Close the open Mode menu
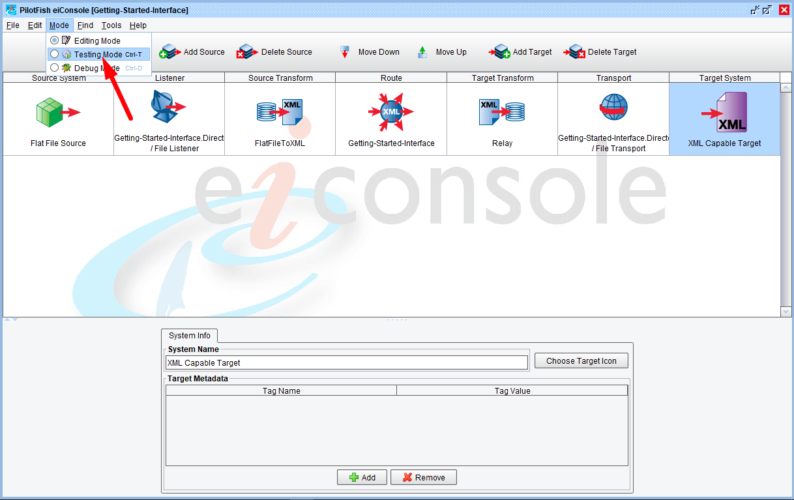This screenshot has height=500, width=794. [x=59, y=25]
